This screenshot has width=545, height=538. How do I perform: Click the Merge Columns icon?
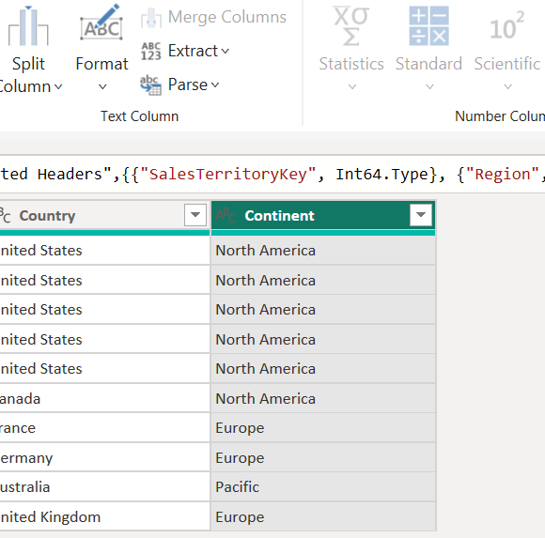point(151,18)
